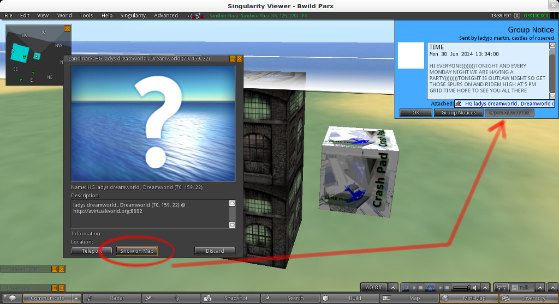Mute audio via speaker icon

coord(475,288)
